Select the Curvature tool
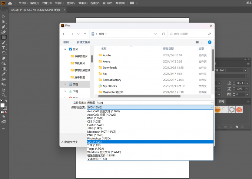The height and width of the screenshot is (179, 252). [4, 32]
